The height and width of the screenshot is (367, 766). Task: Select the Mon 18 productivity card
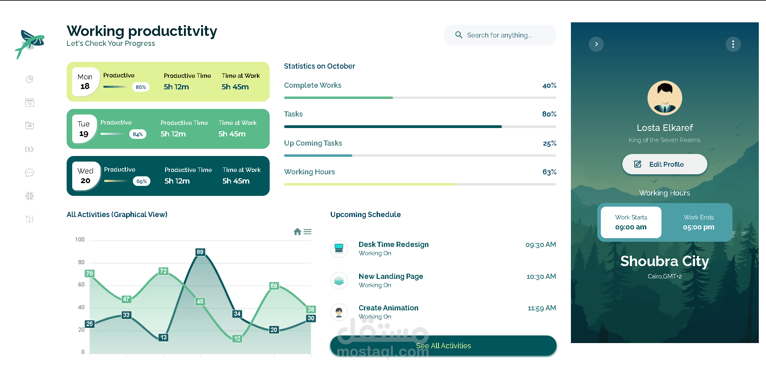pos(168,82)
